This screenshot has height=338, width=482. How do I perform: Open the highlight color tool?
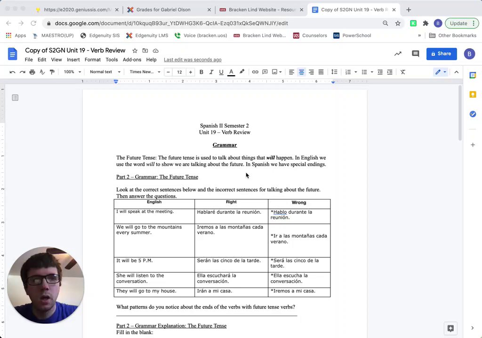click(242, 72)
